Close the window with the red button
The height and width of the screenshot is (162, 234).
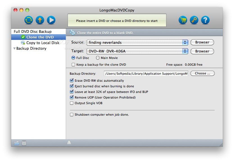[x=15, y=10]
